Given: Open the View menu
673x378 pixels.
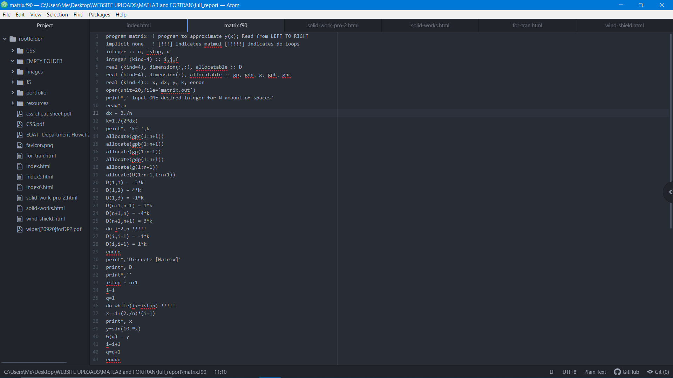Looking at the screenshot, I should [x=36, y=15].
